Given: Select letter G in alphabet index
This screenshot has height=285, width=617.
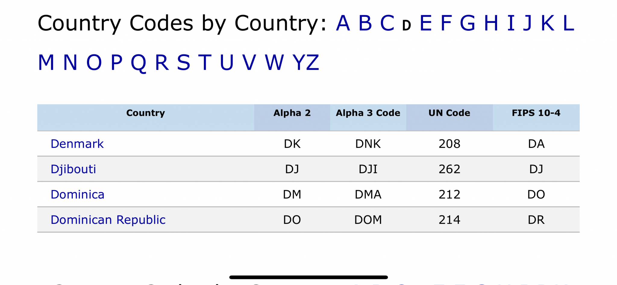Looking at the screenshot, I should point(467,23).
